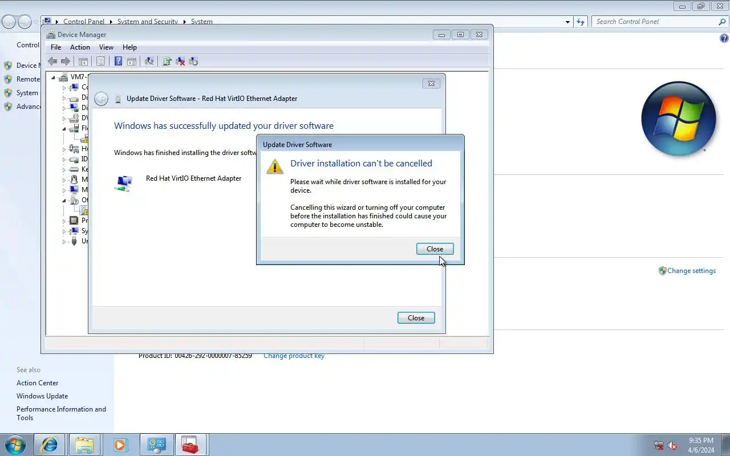
Task: Click the Uninstall device icon with red X
Action: pyautogui.click(x=180, y=61)
